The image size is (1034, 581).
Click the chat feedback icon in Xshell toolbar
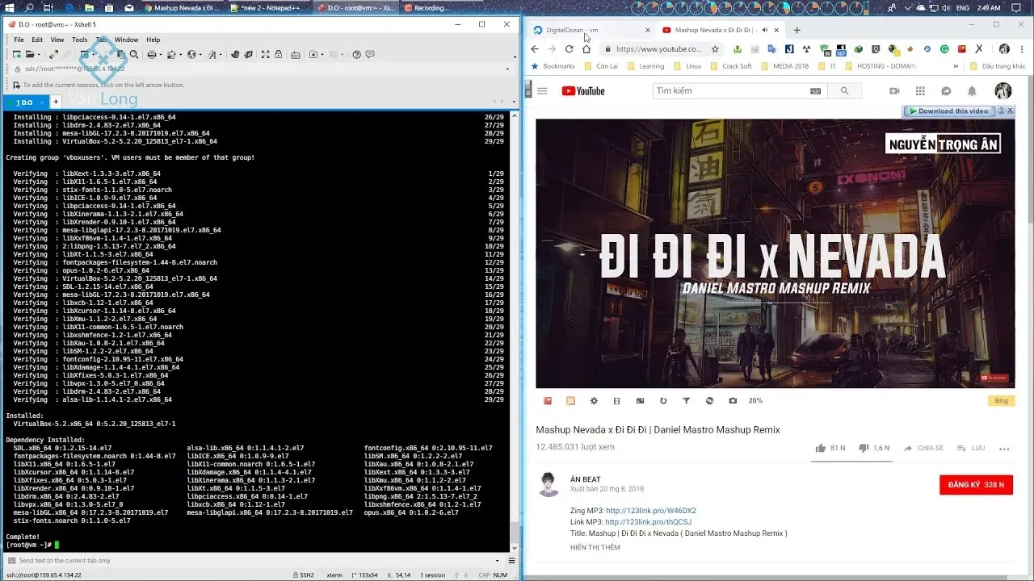point(370,55)
